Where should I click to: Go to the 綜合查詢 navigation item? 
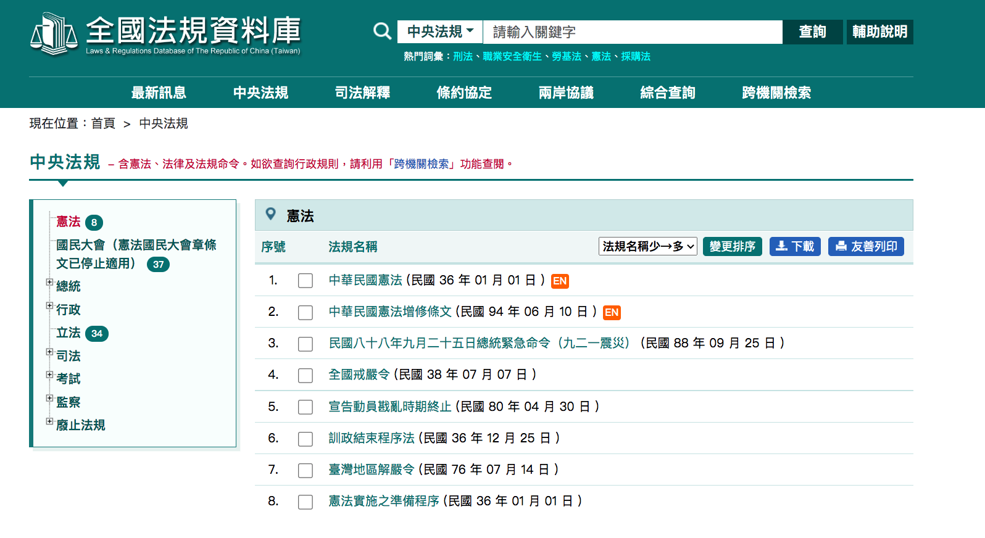pyautogui.click(x=668, y=93)
